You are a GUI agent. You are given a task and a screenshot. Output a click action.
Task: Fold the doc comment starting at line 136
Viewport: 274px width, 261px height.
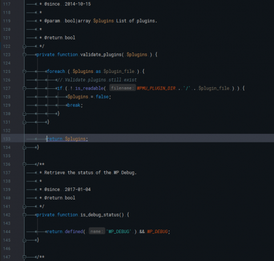[x=25, y=164]
